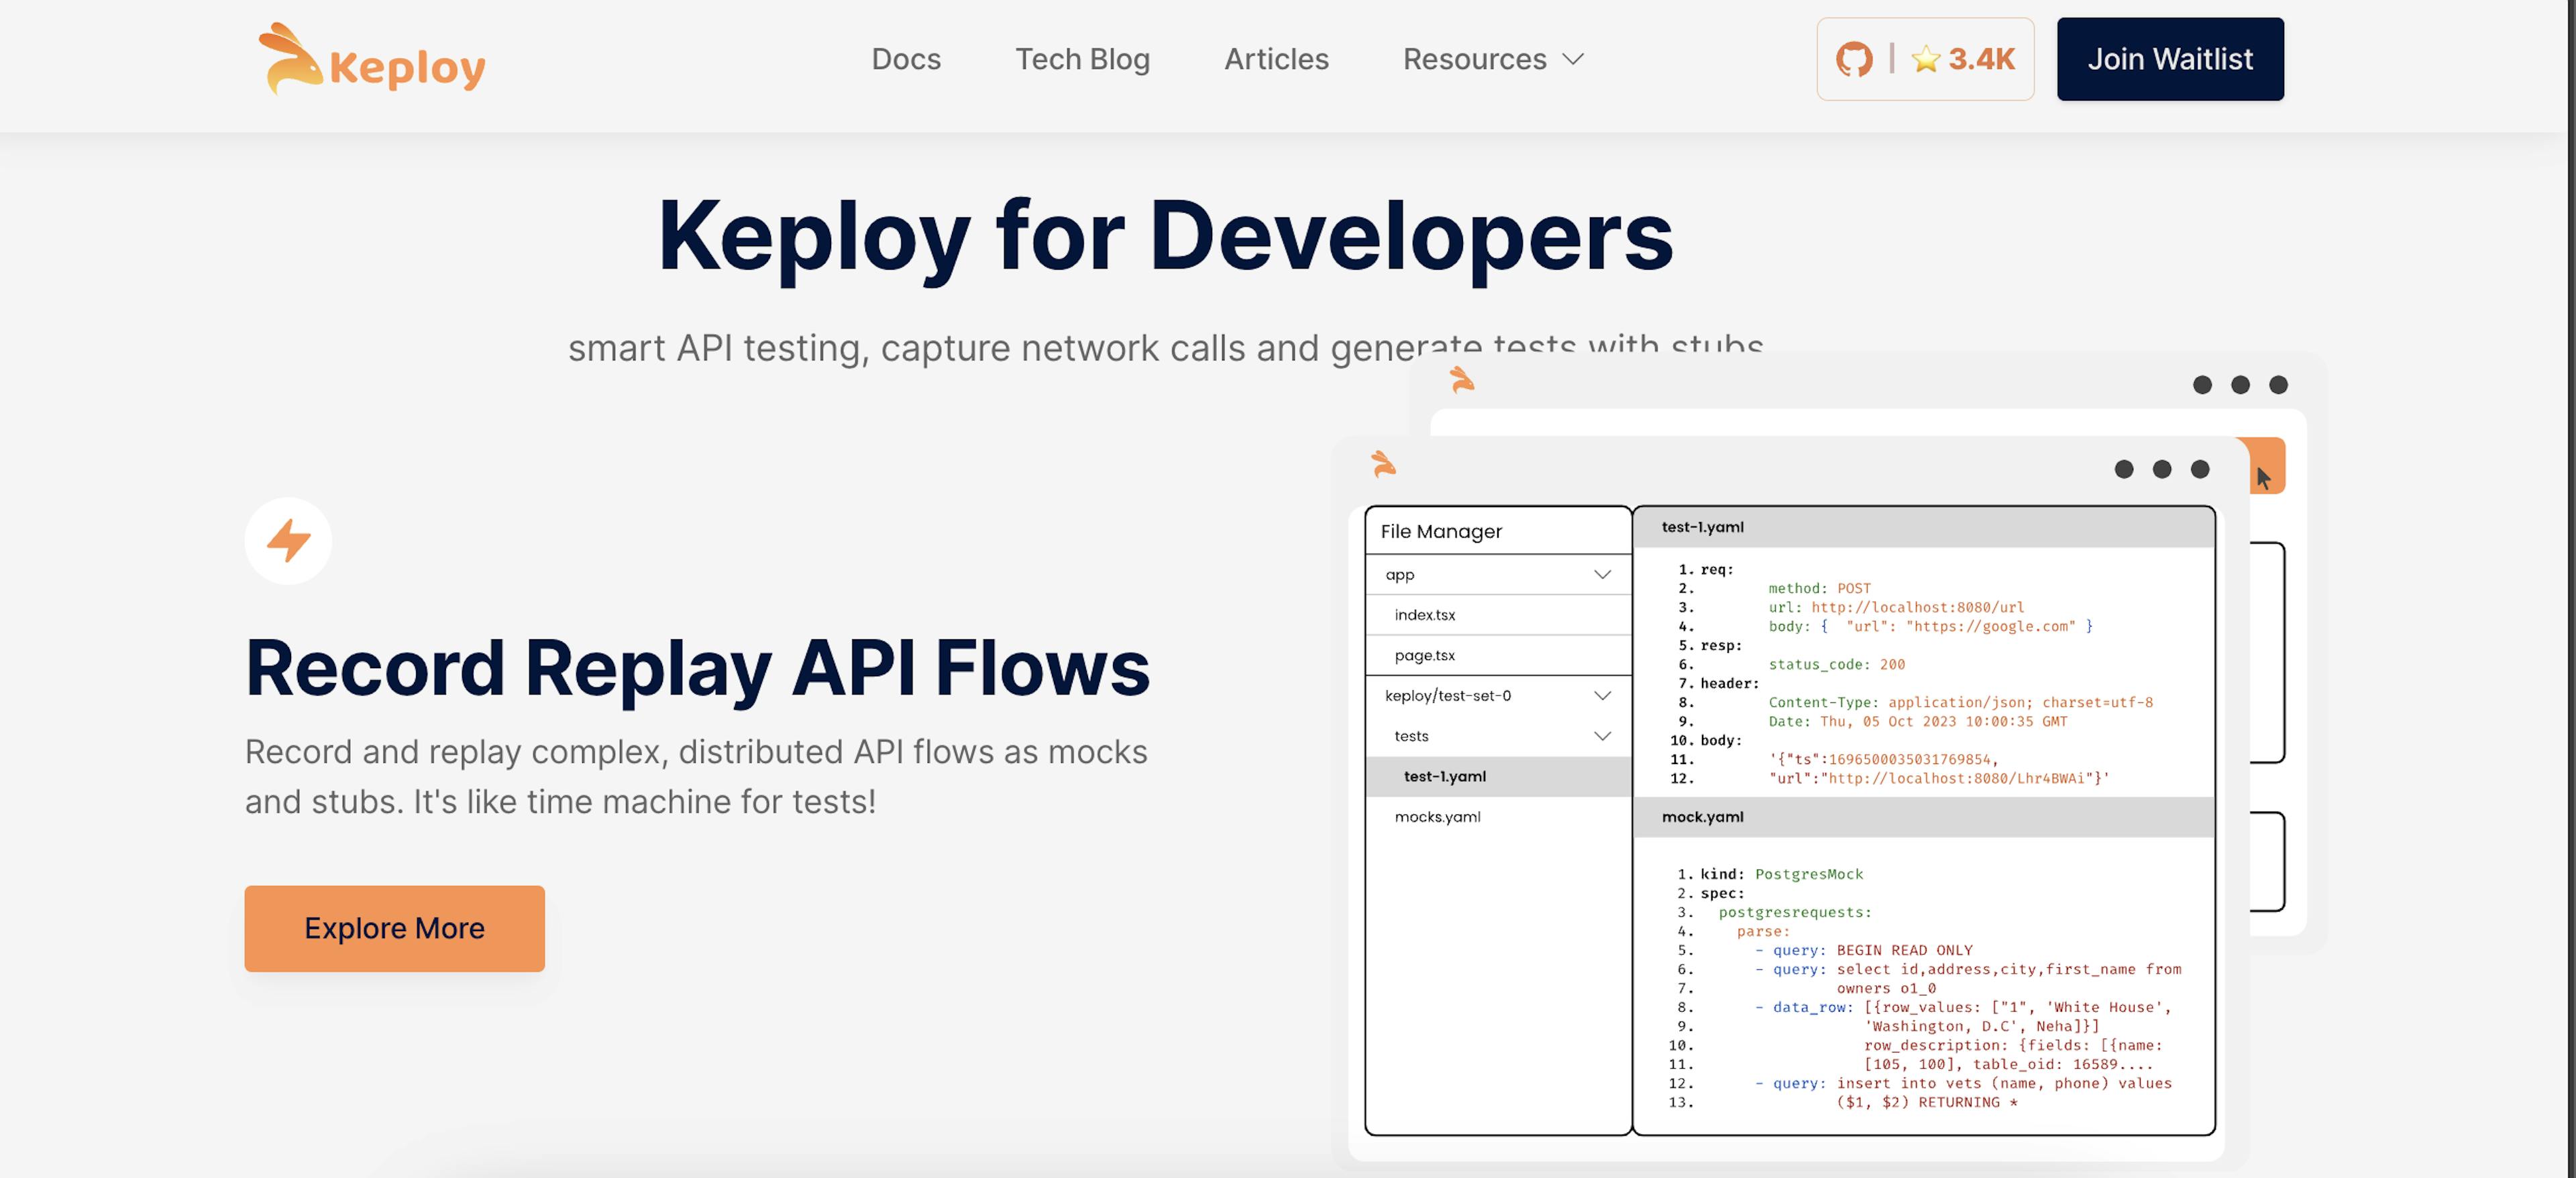Click the GitHub octocat icon

tap(1853, 59)
